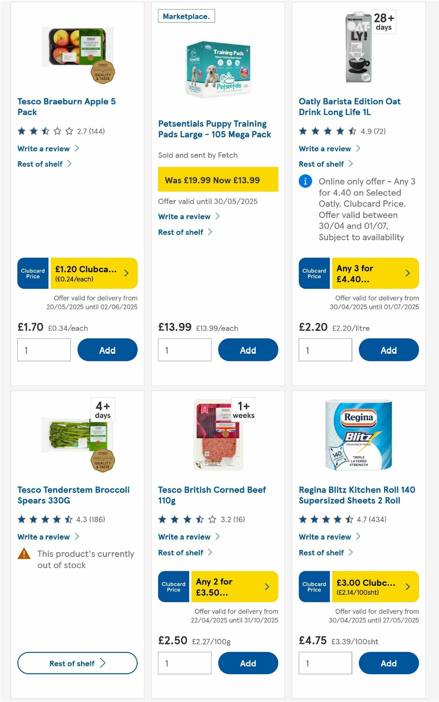Viewport: 439px width, 702px height.
Task: Click the Clubcard Price badge for Braeburn apples
Action: pyautogui.click(x=33, y=273)
